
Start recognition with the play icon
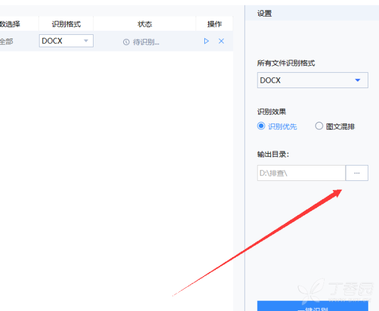(x=206, y=41)
